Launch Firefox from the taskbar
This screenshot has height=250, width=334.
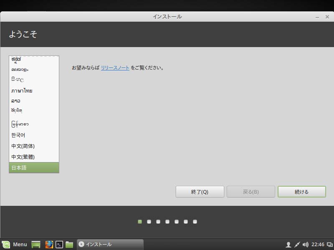pos(49,245)
